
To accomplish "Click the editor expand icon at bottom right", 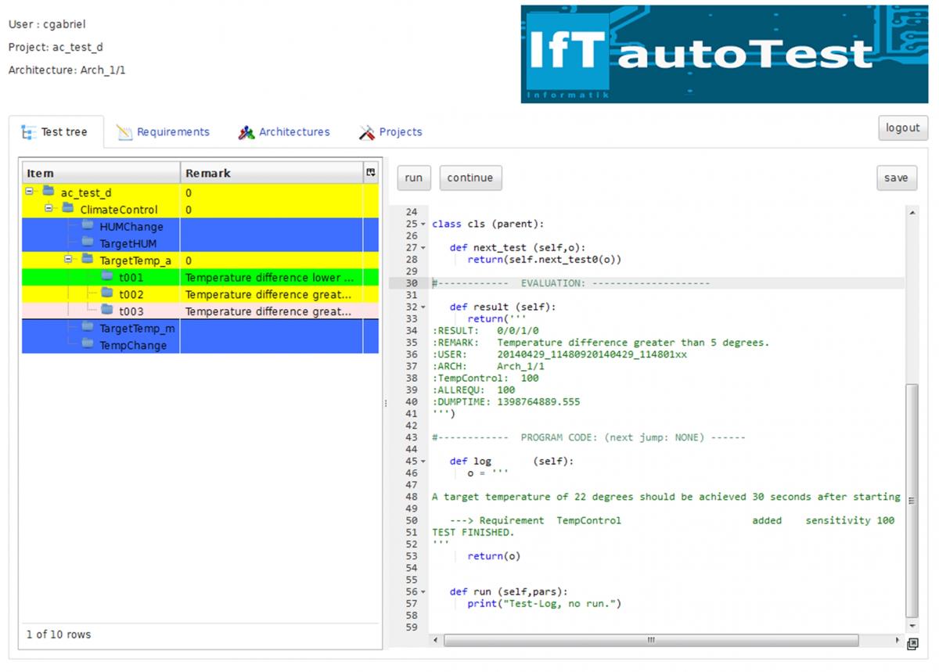I will 912,644.
